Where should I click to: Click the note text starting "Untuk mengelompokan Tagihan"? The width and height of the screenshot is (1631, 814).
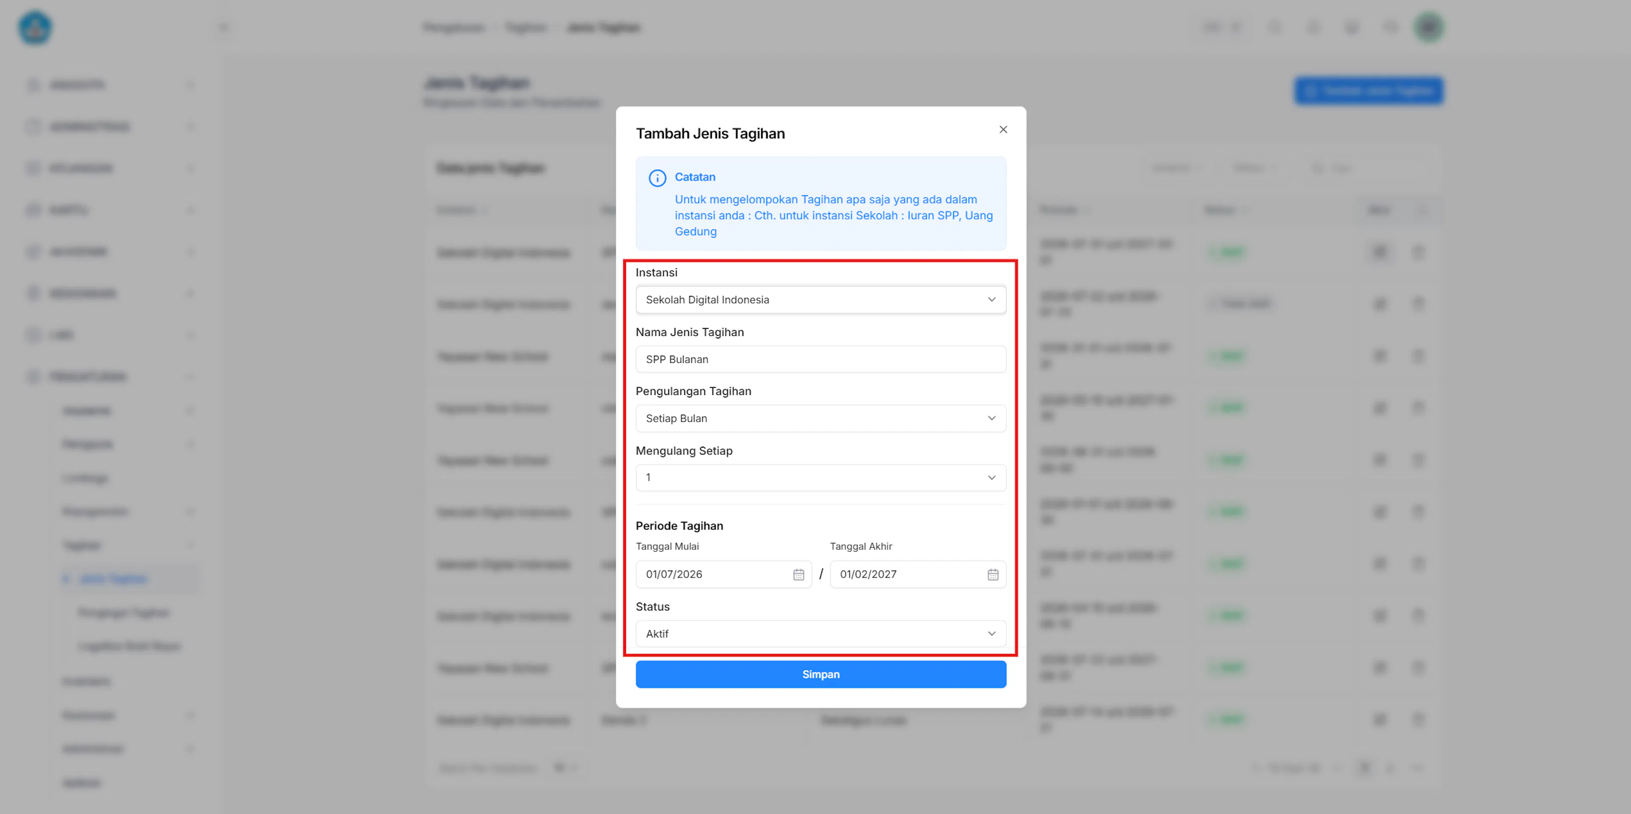click(x=833, y=215)
